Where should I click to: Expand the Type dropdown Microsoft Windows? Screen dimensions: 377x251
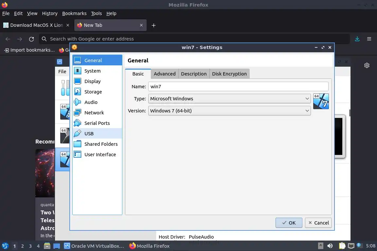click(229, 98)
